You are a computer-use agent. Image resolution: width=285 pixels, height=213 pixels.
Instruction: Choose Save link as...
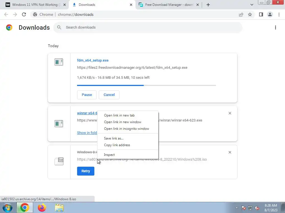(128, 138)
